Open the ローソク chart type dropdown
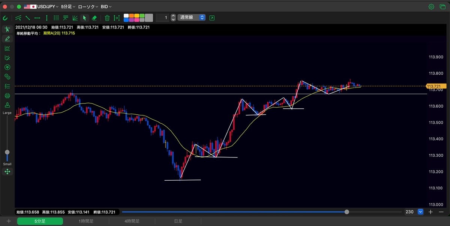 [x=88, y=7]
